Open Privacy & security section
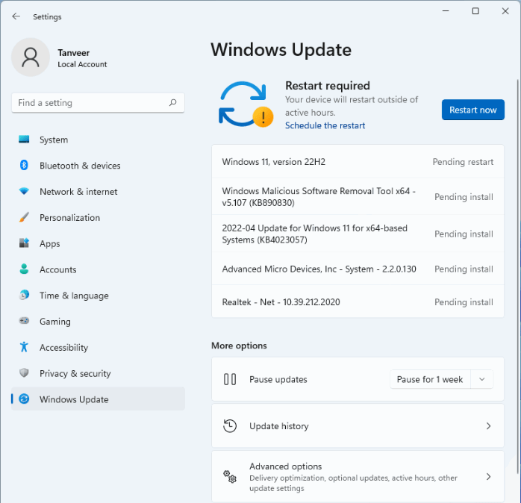 pos(98,373)
